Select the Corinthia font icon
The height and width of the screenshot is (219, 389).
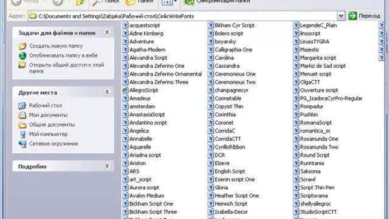[x=211, y=114]
